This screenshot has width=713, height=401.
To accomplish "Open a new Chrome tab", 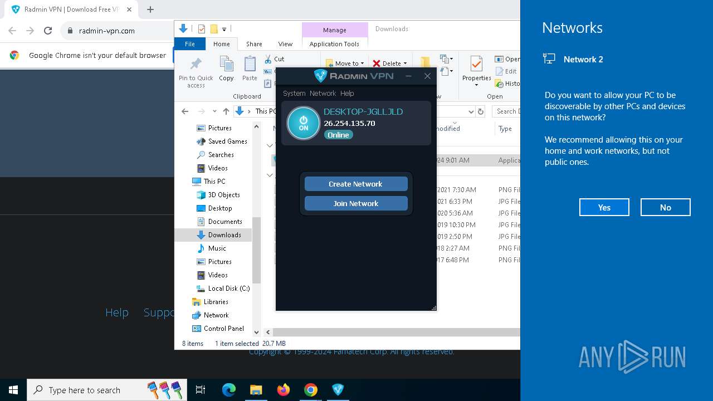I will [150, 9].
